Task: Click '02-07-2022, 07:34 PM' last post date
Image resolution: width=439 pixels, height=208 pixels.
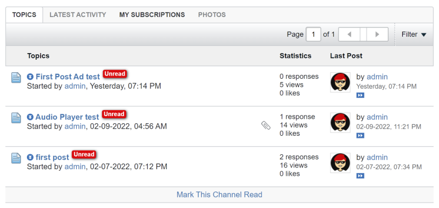Action: (x=389, y=167)
